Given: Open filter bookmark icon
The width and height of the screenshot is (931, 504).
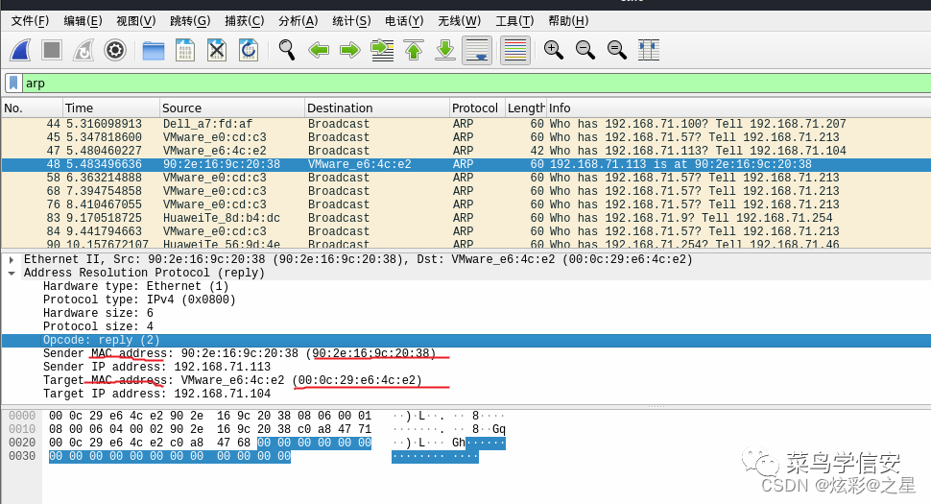Looking at the screenshot, I should click(x=13, y=84).
